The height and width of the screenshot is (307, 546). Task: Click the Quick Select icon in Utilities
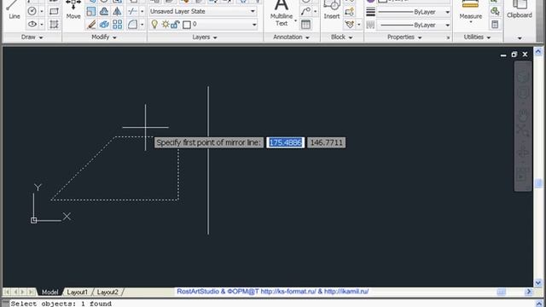(x=495, y=11)
